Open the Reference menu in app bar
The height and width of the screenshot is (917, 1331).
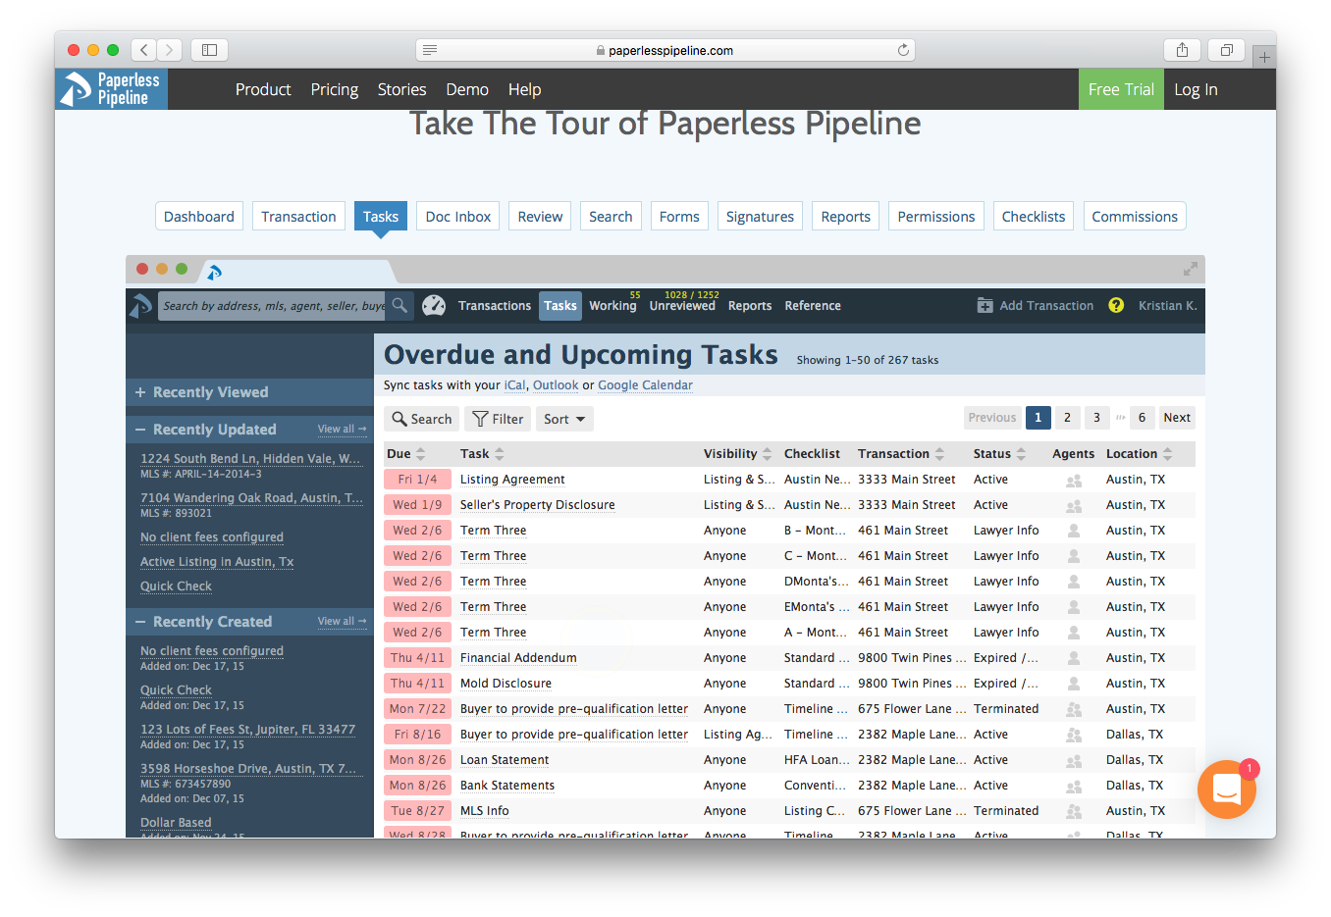click(x=813, y=306)
